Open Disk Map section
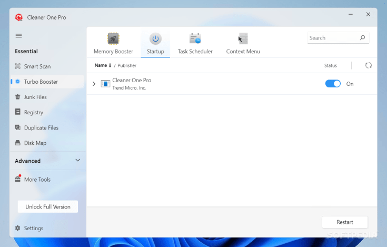Viewport: 387px width, 247px height. tap(47, 143)
